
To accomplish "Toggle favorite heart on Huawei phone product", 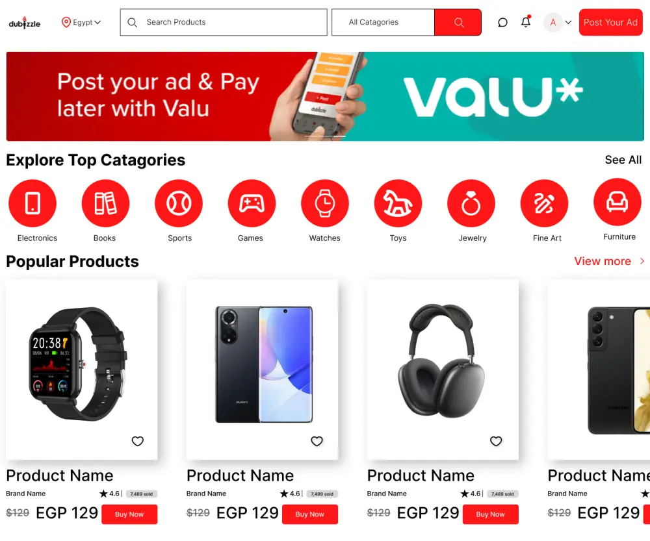I will pyautogui.click(x=317, y=441).
